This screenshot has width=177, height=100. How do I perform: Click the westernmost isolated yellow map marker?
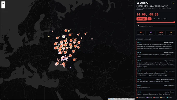tap(49, 36)
